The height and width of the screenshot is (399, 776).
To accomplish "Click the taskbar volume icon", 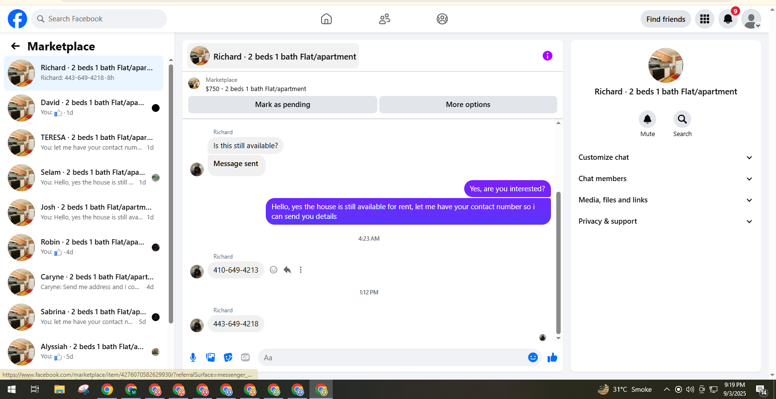I will pyautogui.click(x=690, y=389).
